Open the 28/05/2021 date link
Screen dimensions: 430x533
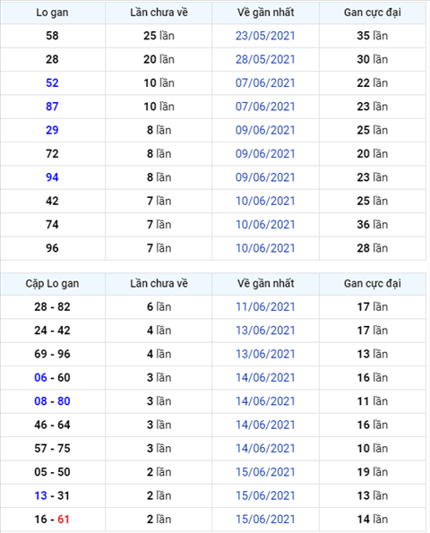[x=265, y=59]
